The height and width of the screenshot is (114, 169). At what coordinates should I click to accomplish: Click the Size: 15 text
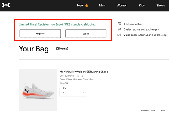point(64,83)
